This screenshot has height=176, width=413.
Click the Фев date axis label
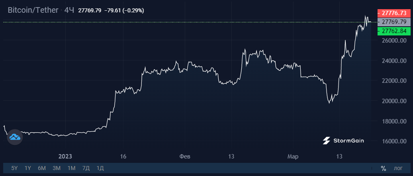(x=185, y=157)
